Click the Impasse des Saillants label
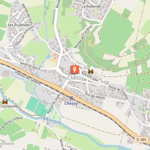Image resolution: width=150 pixels, height=150 pixels. (x=28, y=78)
